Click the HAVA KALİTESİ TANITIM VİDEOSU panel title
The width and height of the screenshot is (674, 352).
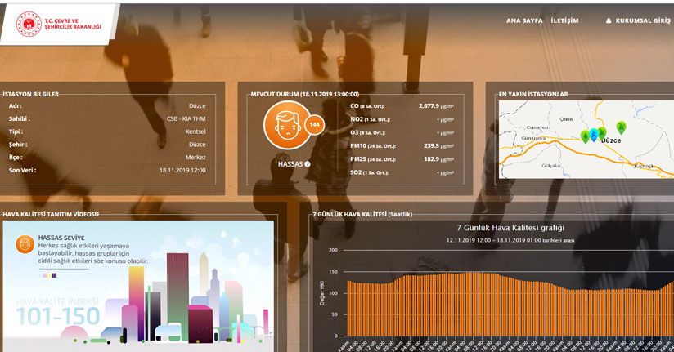(51, 214)
